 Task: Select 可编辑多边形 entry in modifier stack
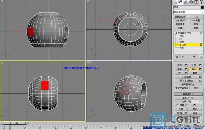(184, 33)
